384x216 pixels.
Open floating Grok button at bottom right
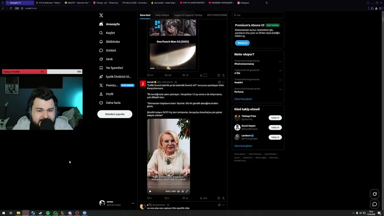[375, 194]
